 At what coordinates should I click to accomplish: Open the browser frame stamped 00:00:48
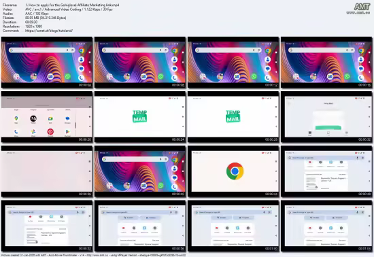[x=326, y=171]
